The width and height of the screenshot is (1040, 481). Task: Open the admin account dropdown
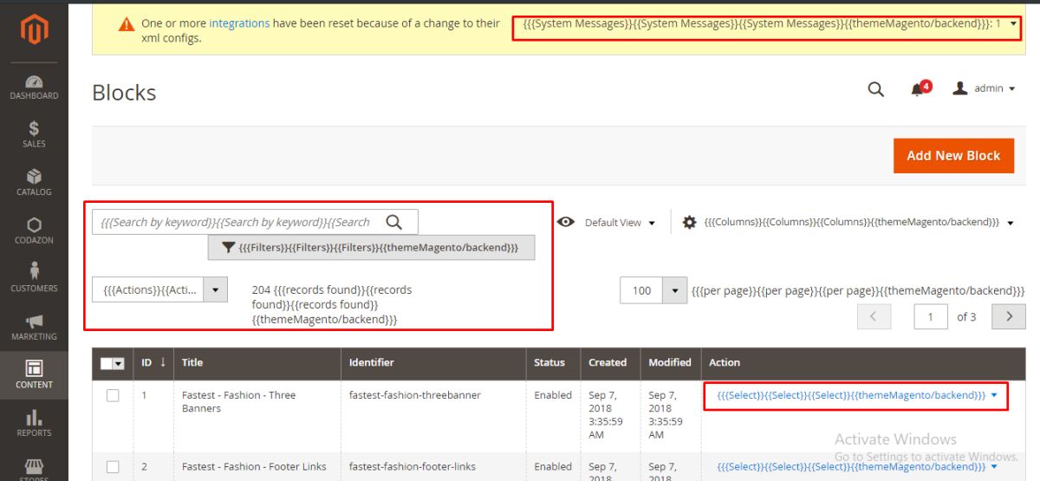985,88
